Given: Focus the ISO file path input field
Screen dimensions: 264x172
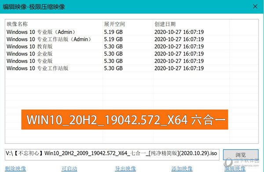Looking at the screenshot, I should pos(112,154).
